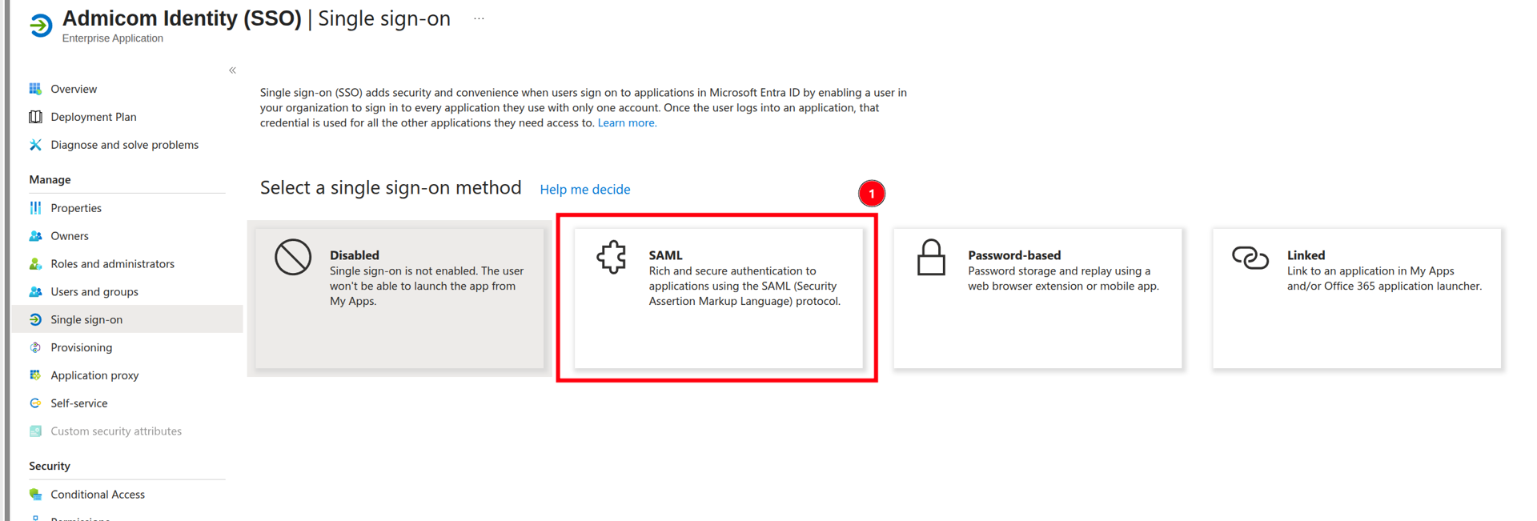Click the SAML puzzle piece icon
Image resolution: width=1537 pixels, height=521 pixels.
click(612, 258)
